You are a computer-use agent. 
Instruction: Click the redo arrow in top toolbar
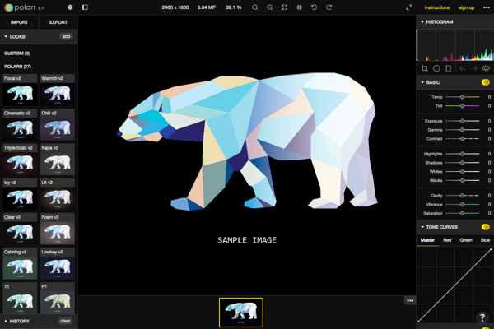tap(329, 7)
